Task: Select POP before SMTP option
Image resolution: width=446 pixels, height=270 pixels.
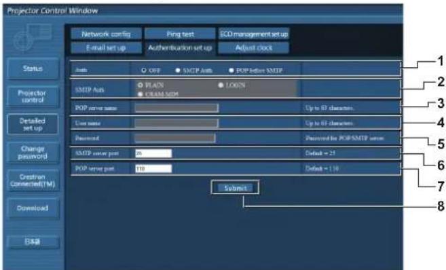Action: pos(231,70)
